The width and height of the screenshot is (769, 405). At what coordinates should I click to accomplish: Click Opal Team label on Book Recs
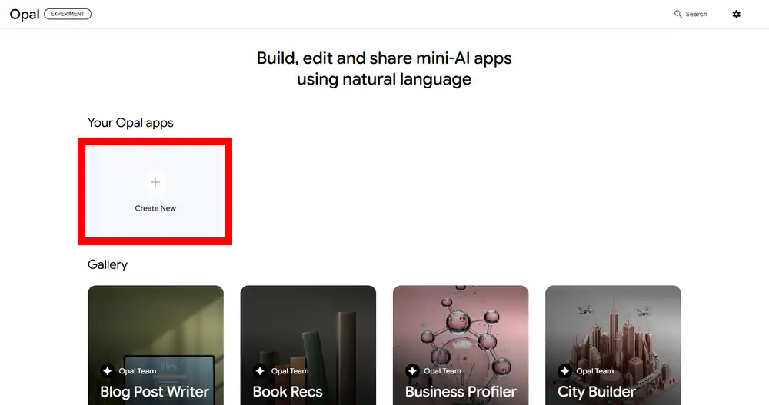click(290, 371)
